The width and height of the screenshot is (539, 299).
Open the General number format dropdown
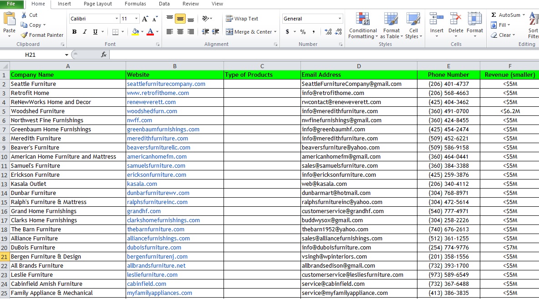coord(340,19)
